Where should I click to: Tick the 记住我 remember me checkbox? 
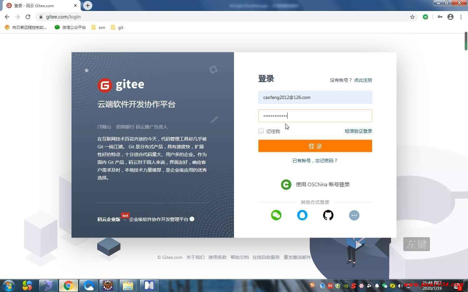tap(261, 131)
